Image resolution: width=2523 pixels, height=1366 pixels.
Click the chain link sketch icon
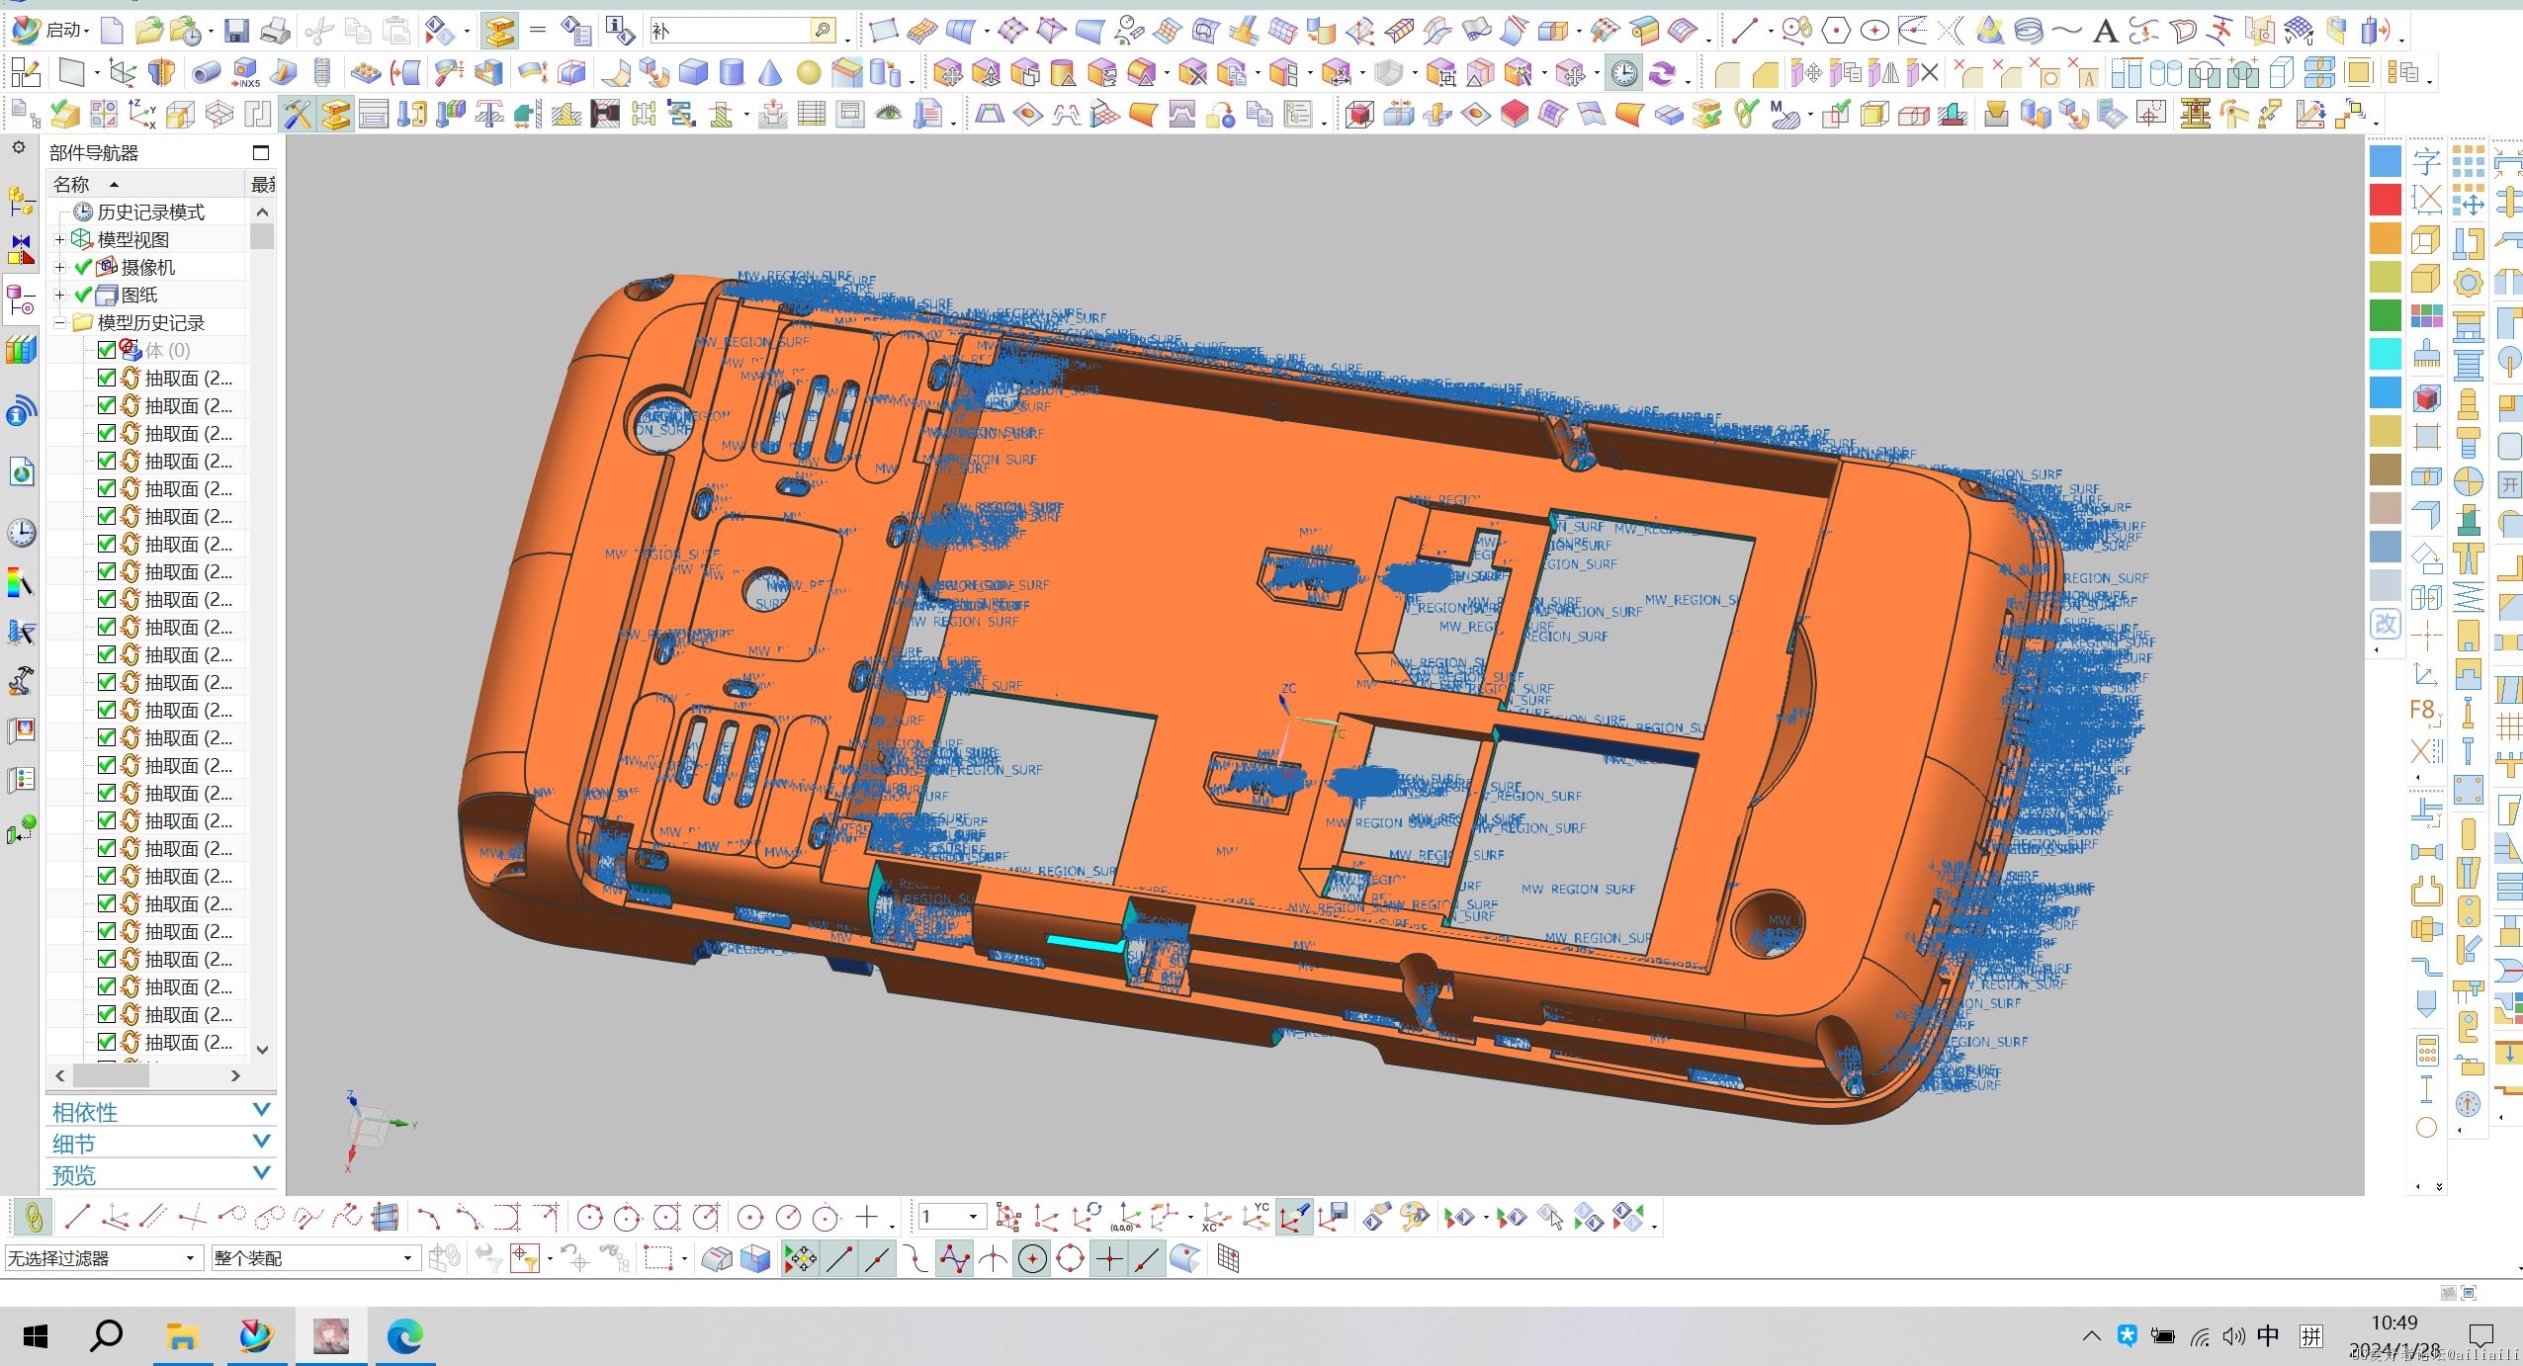coord(34,1217)
